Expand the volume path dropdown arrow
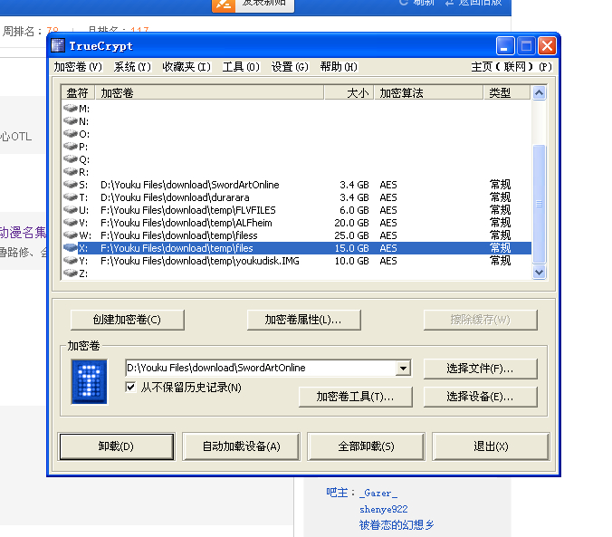612x537 pixels. (x=403, y=368)
